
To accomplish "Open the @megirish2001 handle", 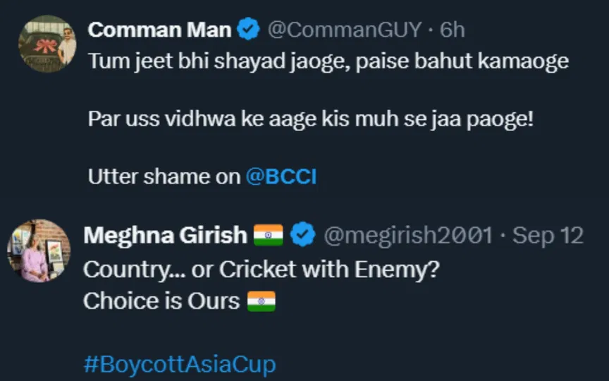I will [408, 236].
